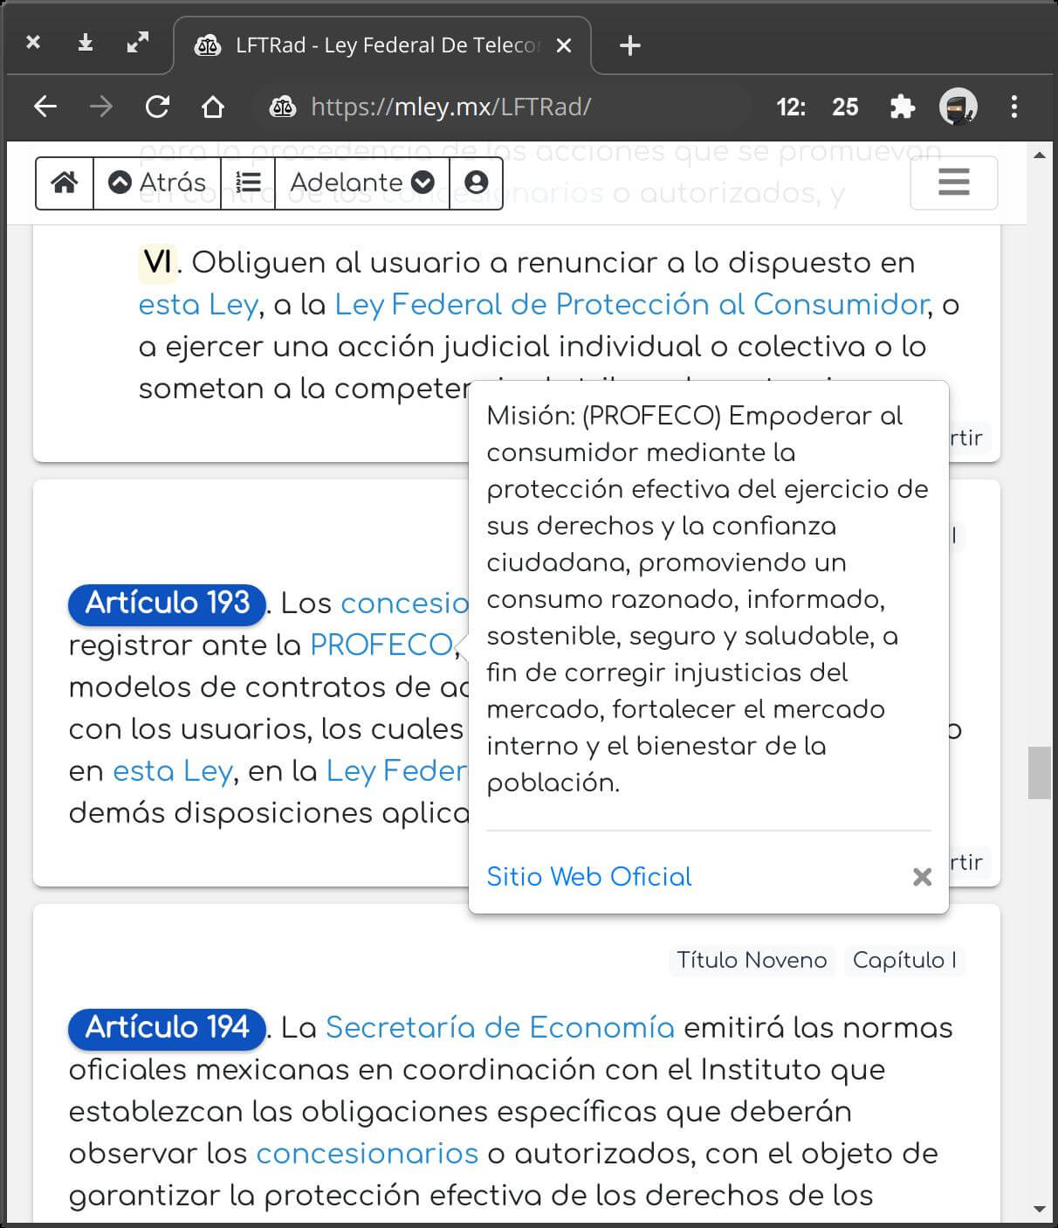Open the browser extensions puzzle icon
The width and height of the screenshot is (1058, 1228).
click(902, 107)
